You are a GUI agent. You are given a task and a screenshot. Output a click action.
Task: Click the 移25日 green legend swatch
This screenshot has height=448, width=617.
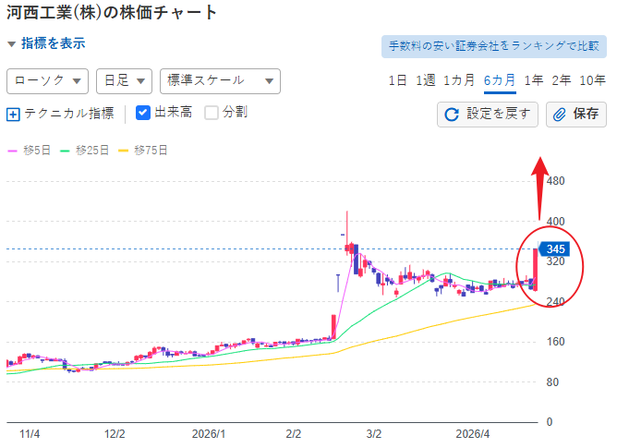click(x=65, y=151)
